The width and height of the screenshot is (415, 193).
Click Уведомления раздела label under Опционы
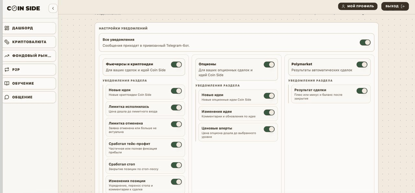pos(217,86)
